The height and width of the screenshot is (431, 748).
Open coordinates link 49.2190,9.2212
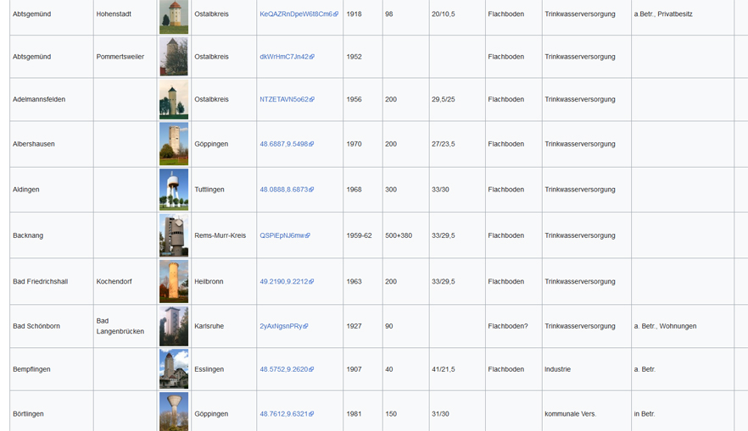287,281
